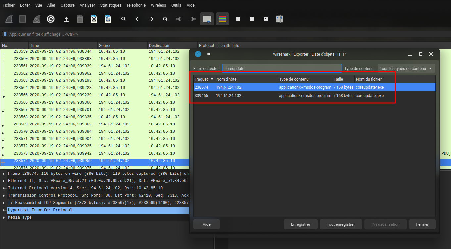Click the find packet magnifier icon

click(x=124, y=19)
